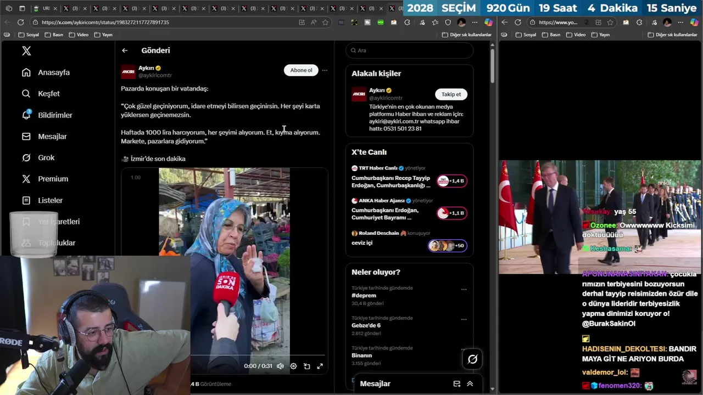Open Sosyal bookmarks folder in right window
This screenshot has height=395, width=703.
click(526, 35)
